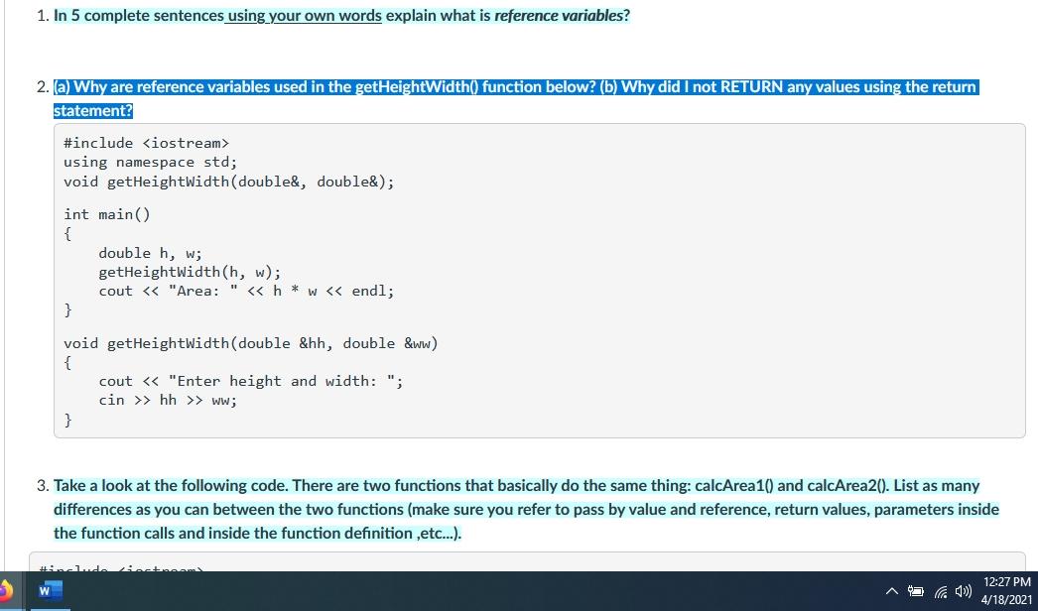Select the code line 'cin >> hh >> ww;'
The height and width of the screenshot is (611, 1038).
[168, 400]
